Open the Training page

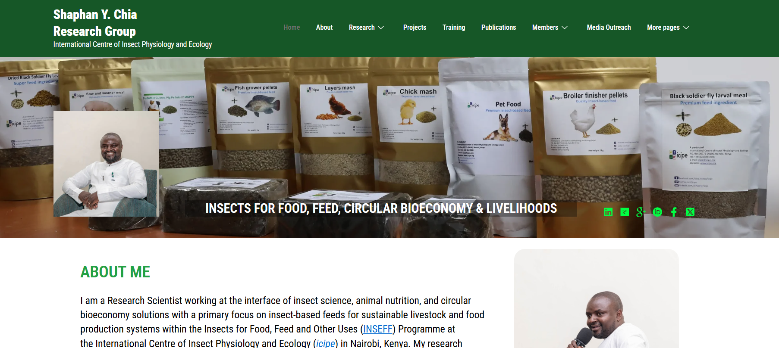[454, 28]
